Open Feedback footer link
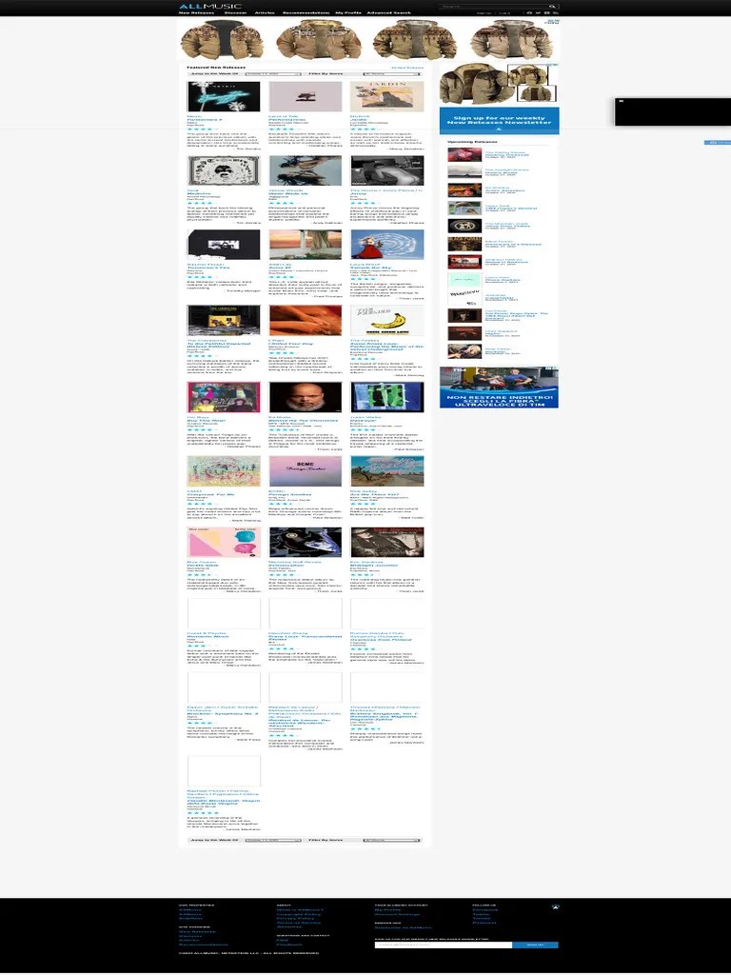Viewport: 731px width, 975px height. [288, 945]
